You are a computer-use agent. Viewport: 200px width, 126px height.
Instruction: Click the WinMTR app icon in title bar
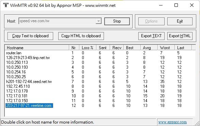(x=5, y=5)
